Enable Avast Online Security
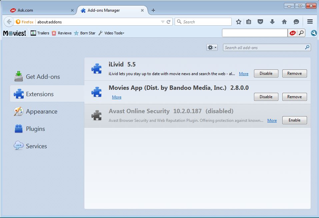This screenshot has width=319, height=218. pos(294,120)
